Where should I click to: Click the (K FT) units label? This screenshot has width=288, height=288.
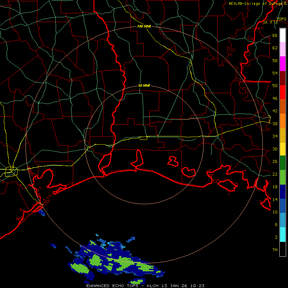coord(270,22)
